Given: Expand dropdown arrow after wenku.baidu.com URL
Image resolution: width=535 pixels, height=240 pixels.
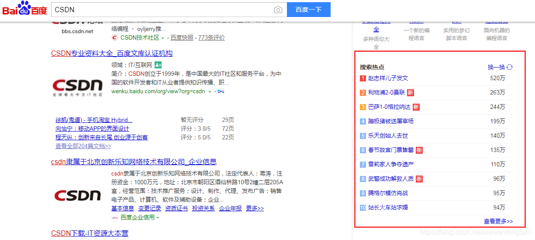Looking at the screenshot, I should click(x=210, y=92).
